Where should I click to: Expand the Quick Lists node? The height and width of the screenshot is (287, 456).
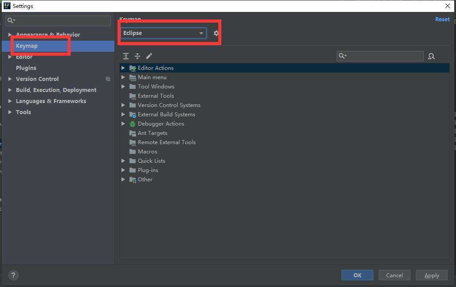pos(123,161)
